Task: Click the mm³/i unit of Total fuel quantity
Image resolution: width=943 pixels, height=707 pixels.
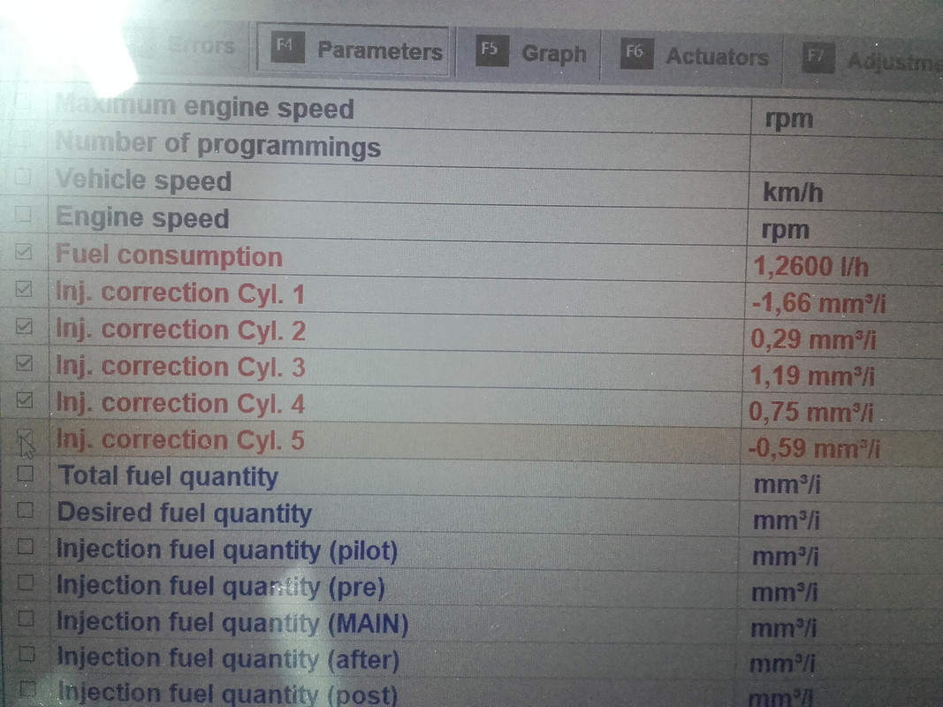Action: [x=787, y=484]
